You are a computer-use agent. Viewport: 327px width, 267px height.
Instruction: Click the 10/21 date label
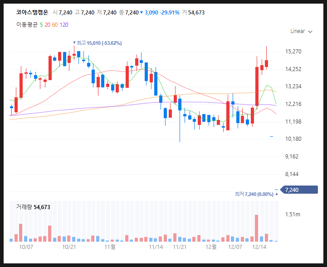coord(69,247)
